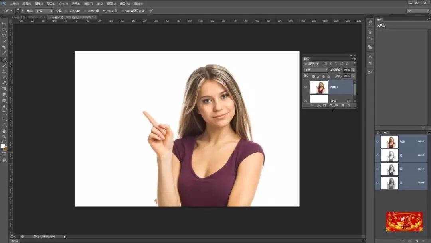Open layer blend mode dropdown
This screenshot has width=431, height=243.
pyautogui.click(x=316, y=70)
